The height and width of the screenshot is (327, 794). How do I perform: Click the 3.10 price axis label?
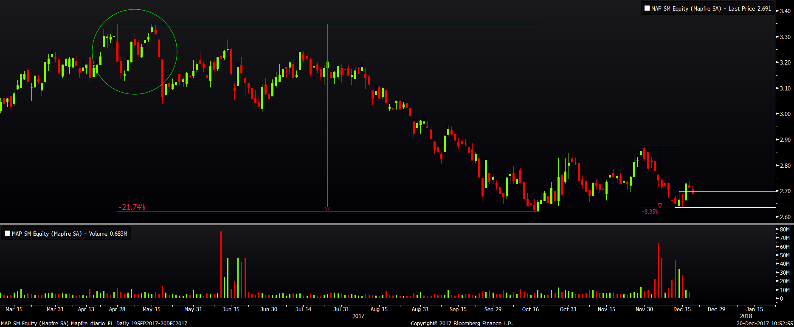pyautogui.click(x=785, y=88)
